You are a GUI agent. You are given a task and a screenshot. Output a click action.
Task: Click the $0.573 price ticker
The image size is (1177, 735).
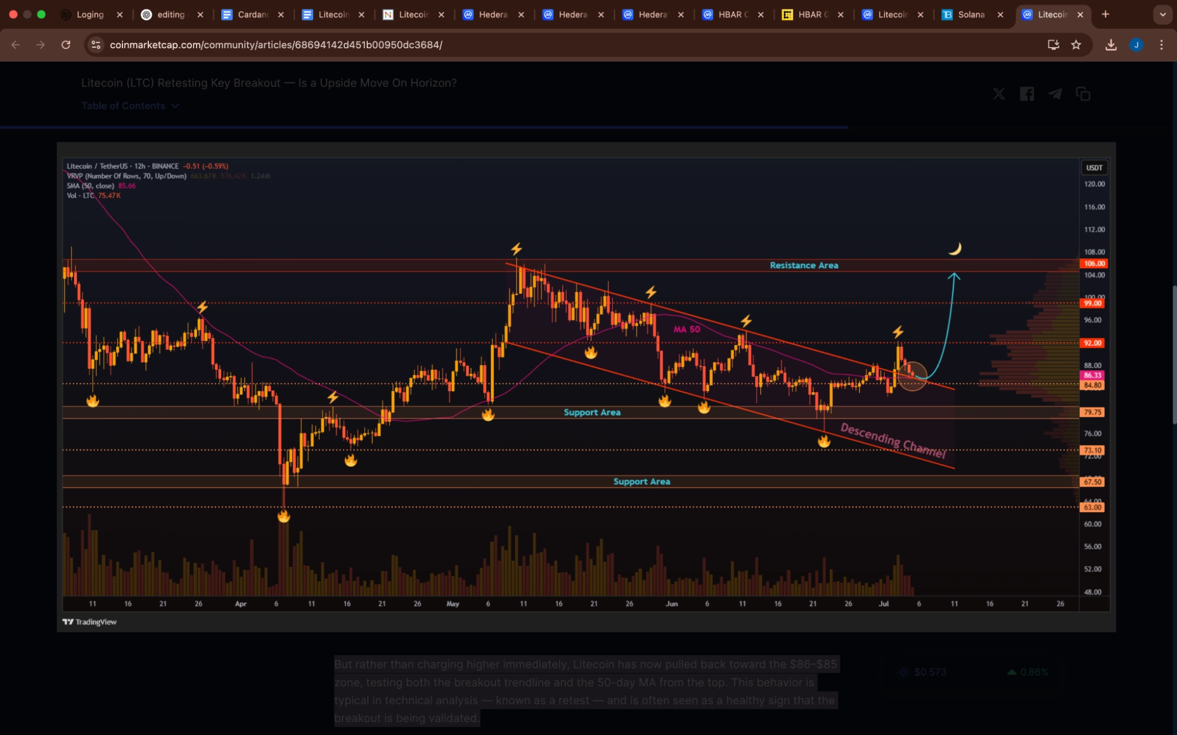[x=922, y=671]
